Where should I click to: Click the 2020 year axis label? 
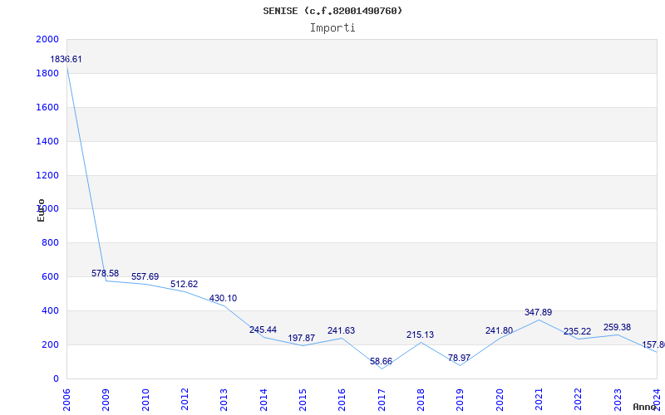pyautogui.click(x=500, y=400)
